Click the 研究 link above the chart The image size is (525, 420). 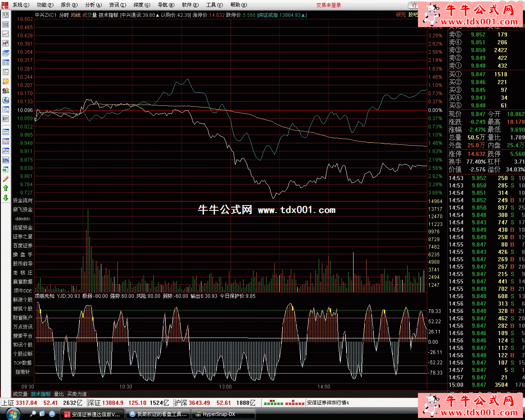pyautogui.click(x=401, y=15)
